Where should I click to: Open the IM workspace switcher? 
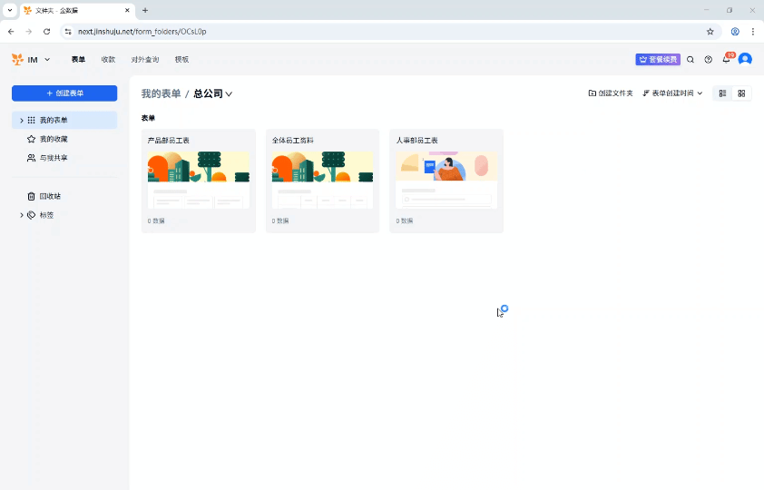click(x=32, y=60)
